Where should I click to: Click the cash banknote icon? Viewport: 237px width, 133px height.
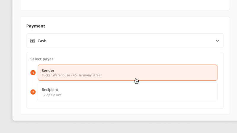[32, 41]
